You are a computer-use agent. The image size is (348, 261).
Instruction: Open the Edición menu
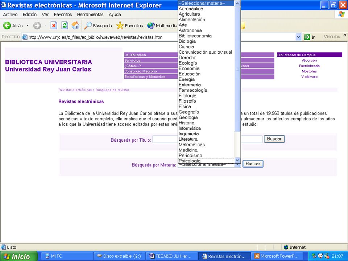[x=29, y=14]
